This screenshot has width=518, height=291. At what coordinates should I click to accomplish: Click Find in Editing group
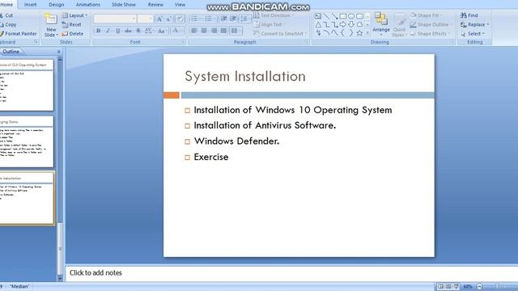(x=469, y=15)
